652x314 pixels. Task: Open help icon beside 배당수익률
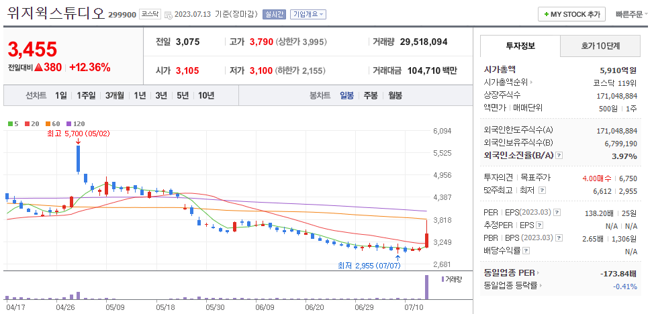526,252
